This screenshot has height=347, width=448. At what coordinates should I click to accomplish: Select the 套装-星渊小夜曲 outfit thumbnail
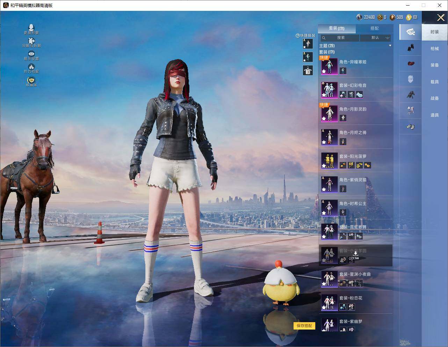330,279
